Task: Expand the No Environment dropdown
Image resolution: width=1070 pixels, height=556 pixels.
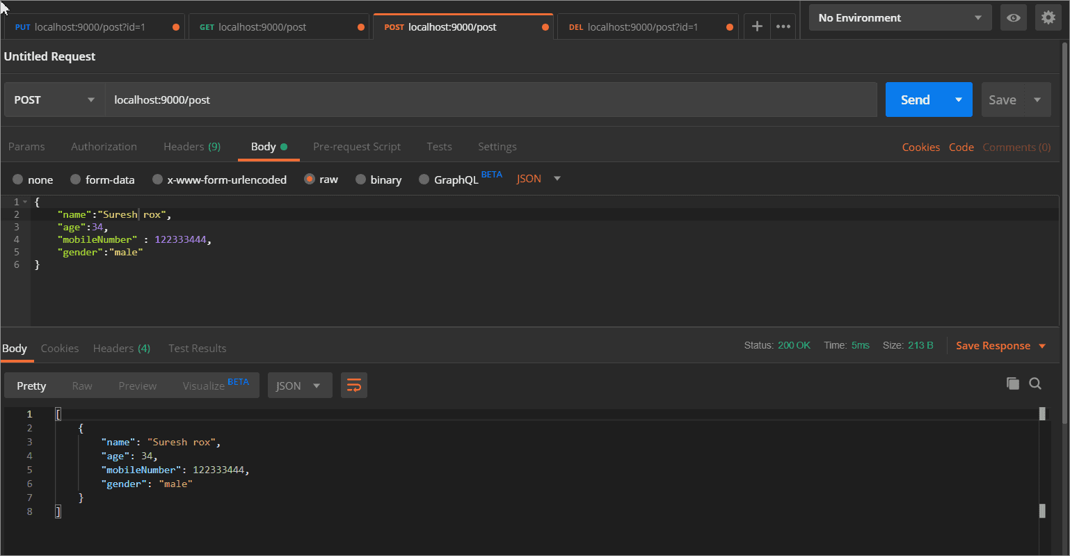Action: tap(900, 18)
